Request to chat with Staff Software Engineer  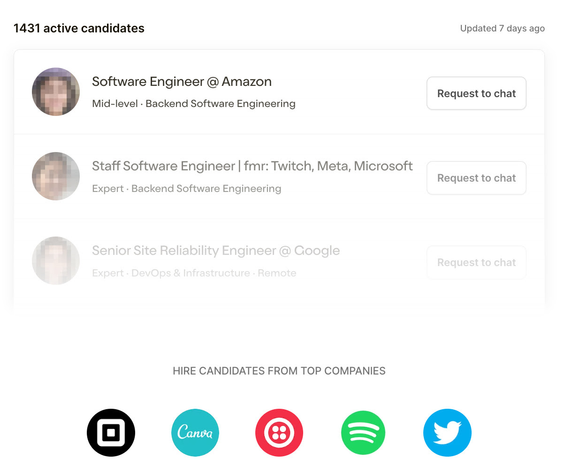(x=476, y=178)
